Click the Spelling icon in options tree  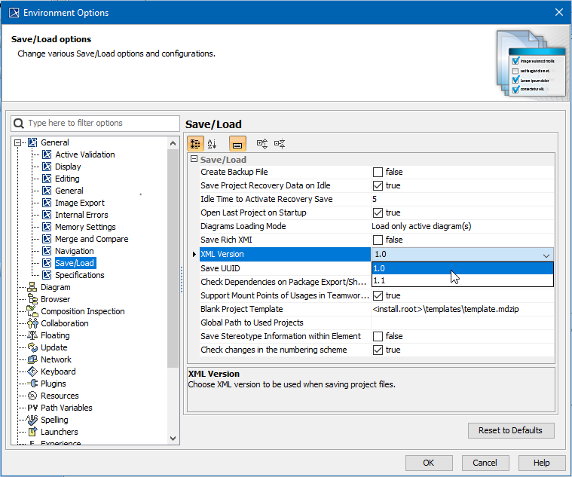pyautogui.click(x=32, y=420)
